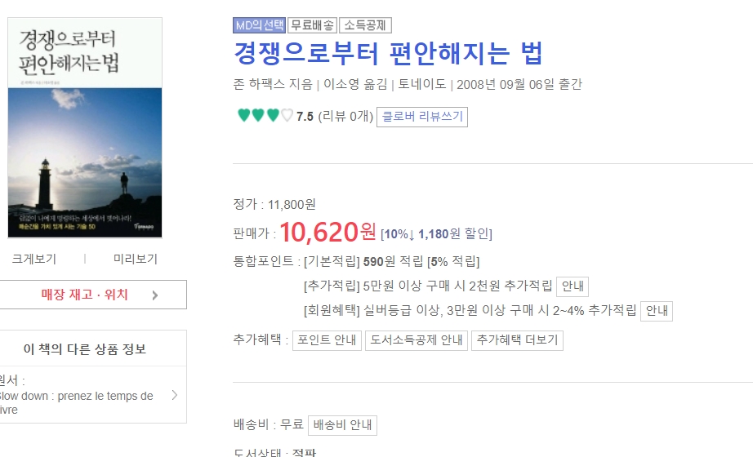Click 클로버 리뷰쓰기 button

(x=422, y=117)
